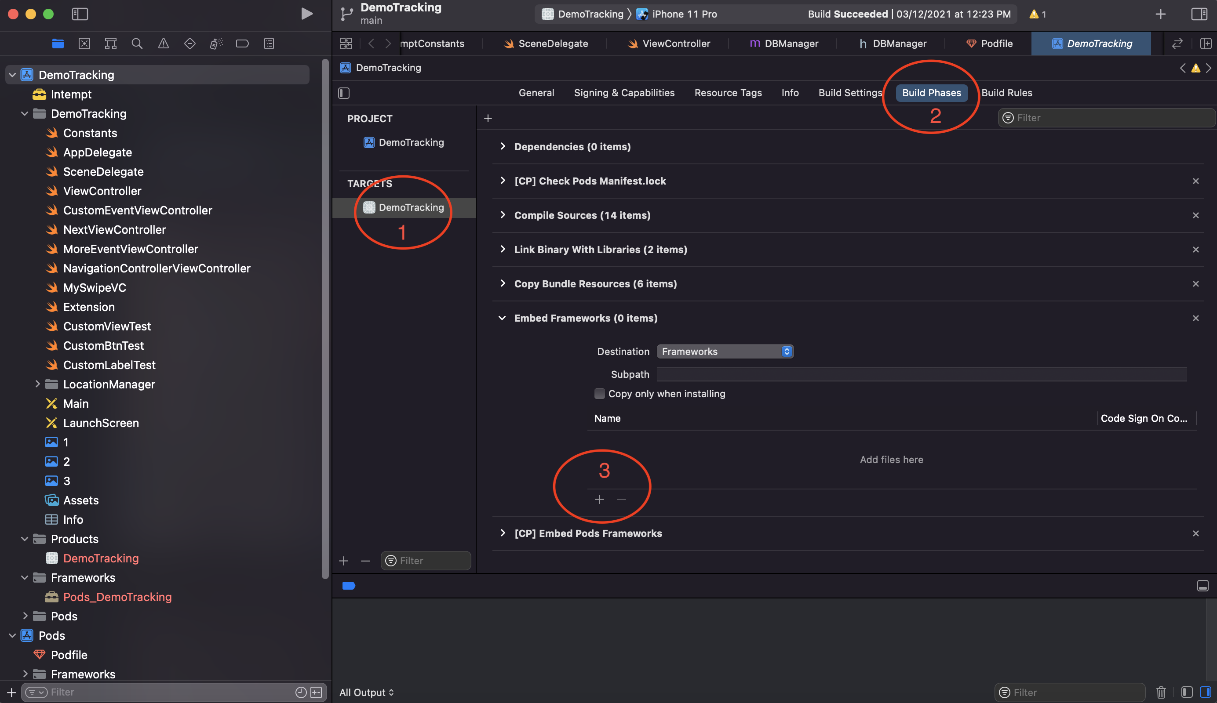Collapse the Embed Frameworks phase

click(502, 318)
